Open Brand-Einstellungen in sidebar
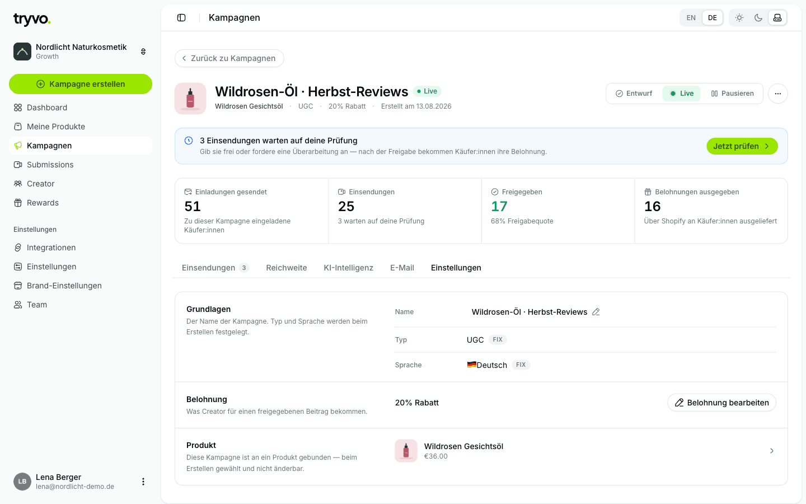This screenshot has width=806, height=504. [x=81, y=286]
